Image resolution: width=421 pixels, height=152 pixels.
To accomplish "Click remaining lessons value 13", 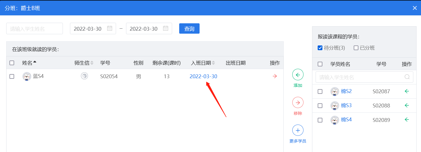I will click(167, 76).
